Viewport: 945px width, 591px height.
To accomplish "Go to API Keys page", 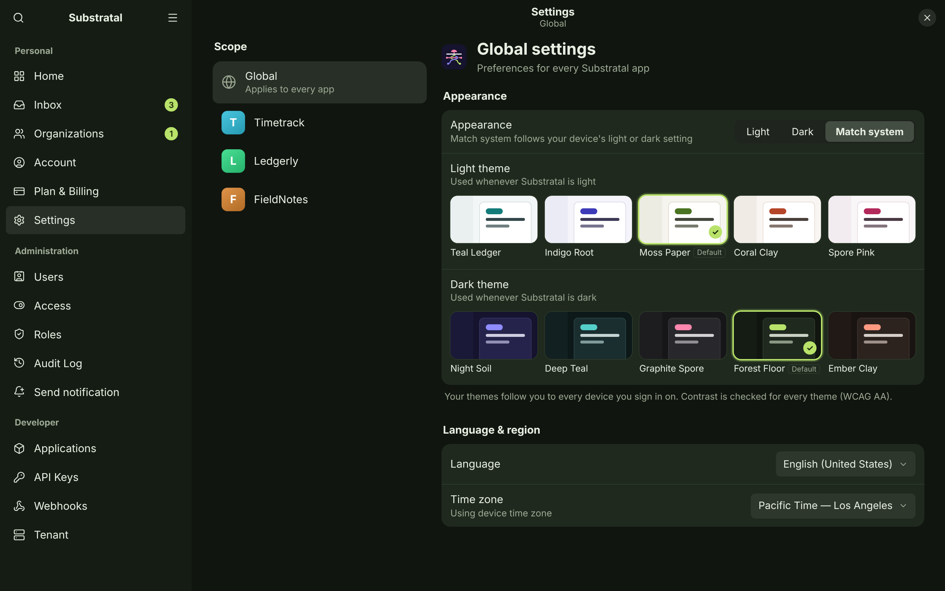I will pos(96,477).
